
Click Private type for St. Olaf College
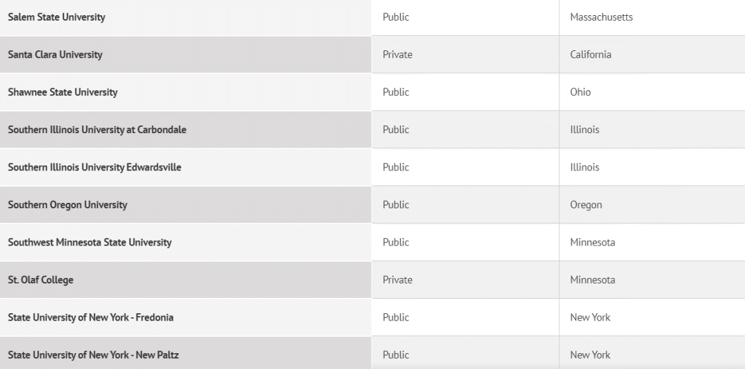pos(398,280)
